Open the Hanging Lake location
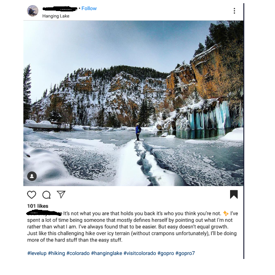The image size is (275, 275). tap(56, 16)
